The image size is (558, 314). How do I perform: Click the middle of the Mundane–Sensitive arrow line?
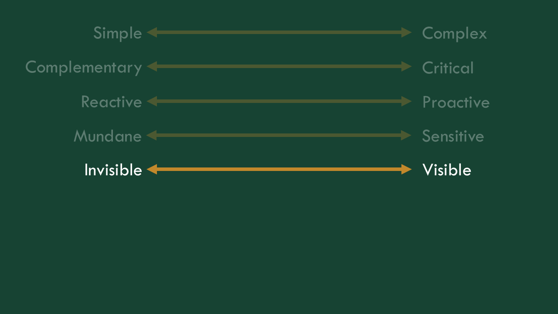[279, 135]
